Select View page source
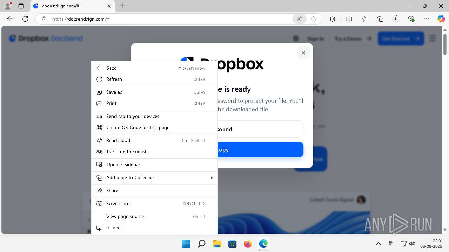 click(x=154, y=216)
